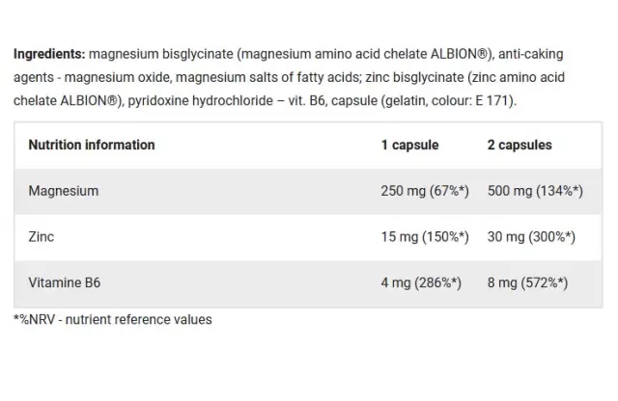Viewport: 618px width, 401px height.
Task: Click the words anti-caking in ingredients
Action: click(x=530, y=54)
